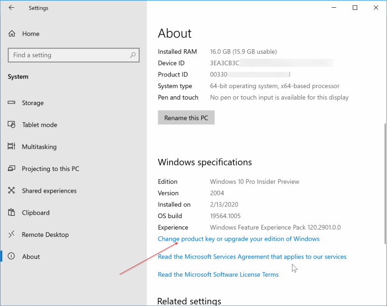Open Microsoft Software License Terms link
This screenshot has width=387, height=306.
pyautogui.click(x=218, y=274)
